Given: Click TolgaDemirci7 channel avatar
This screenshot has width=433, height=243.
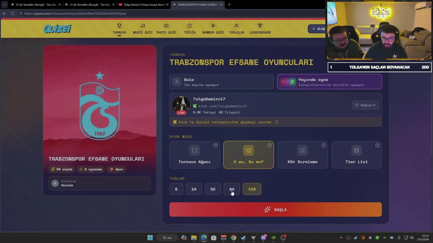Looking at the screenshot, I should click(x=181, y=105).
